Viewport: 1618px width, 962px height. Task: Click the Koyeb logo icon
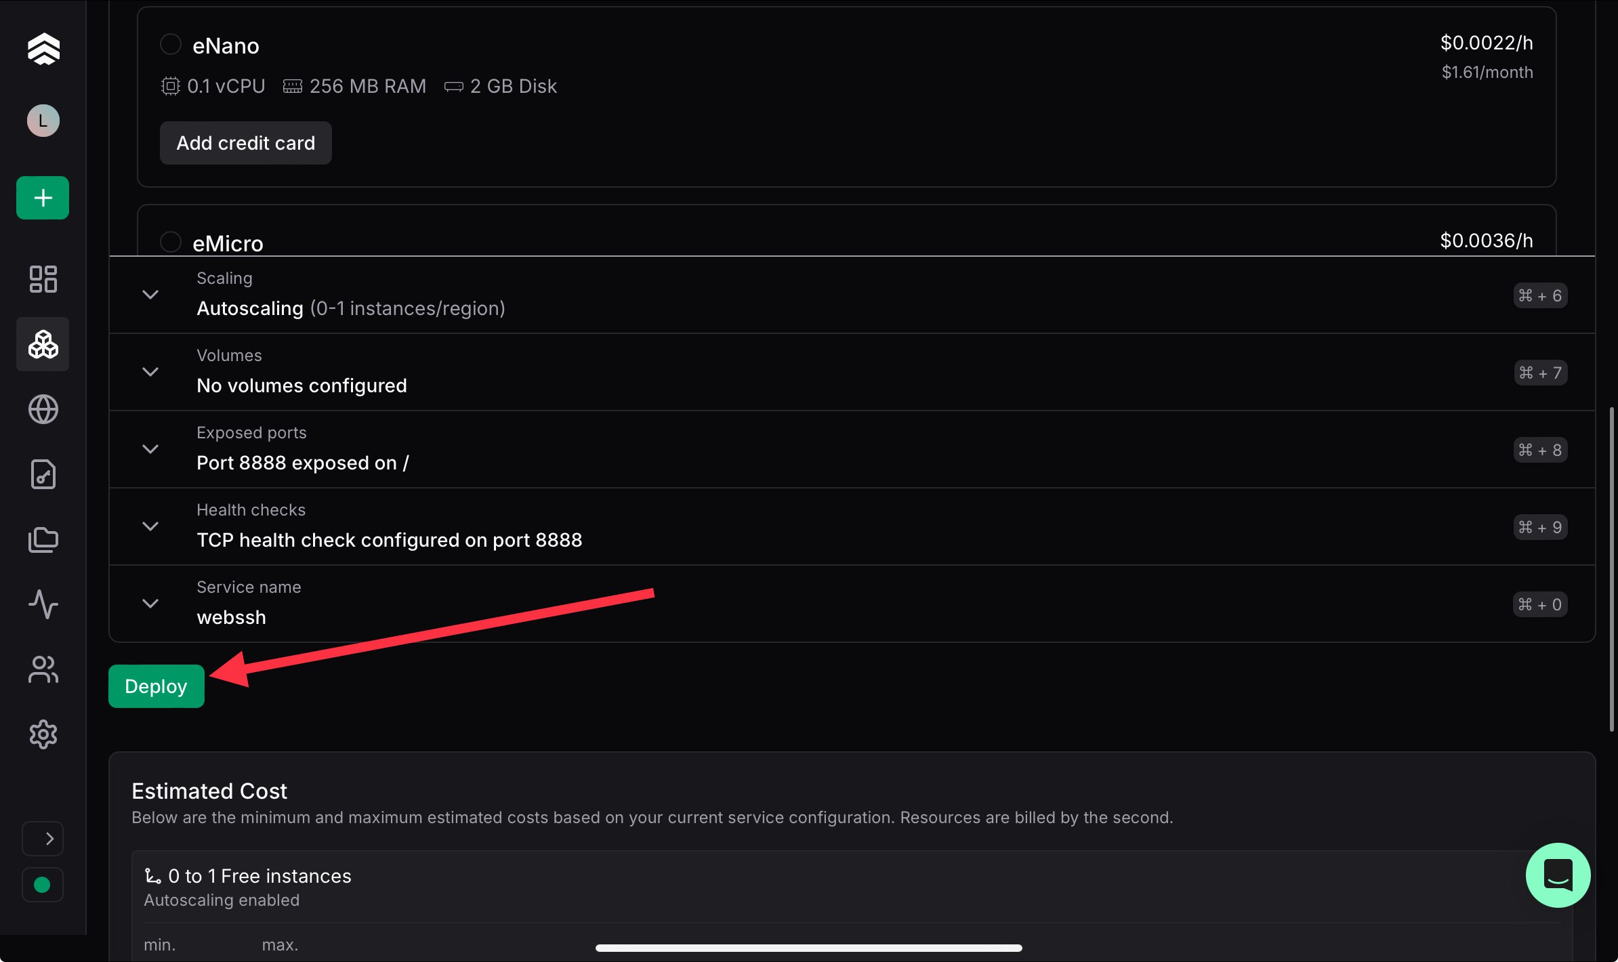(x=43, y=49)
